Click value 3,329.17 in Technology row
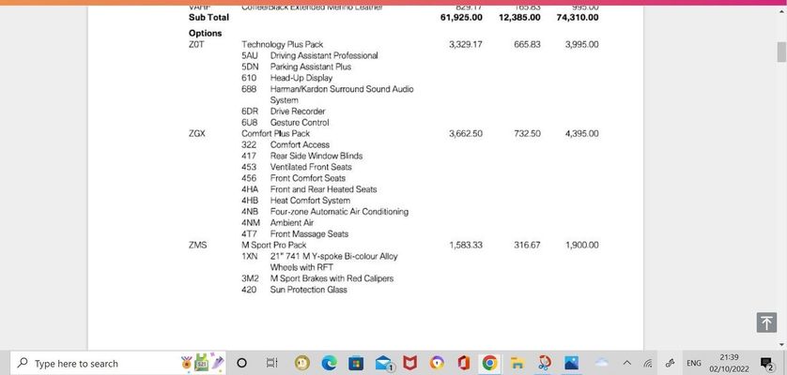Screen dimensions: 787x375 pos(466,45)
